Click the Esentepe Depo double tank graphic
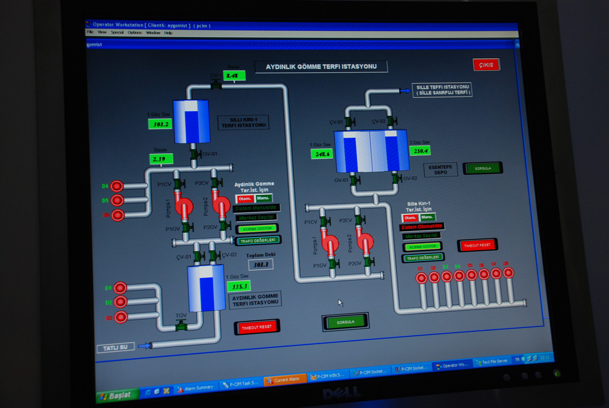The image size is (609, 408). 372,151
